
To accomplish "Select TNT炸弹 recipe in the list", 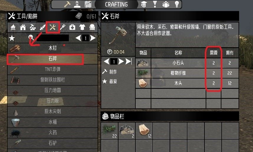I will tap(53, 69).
